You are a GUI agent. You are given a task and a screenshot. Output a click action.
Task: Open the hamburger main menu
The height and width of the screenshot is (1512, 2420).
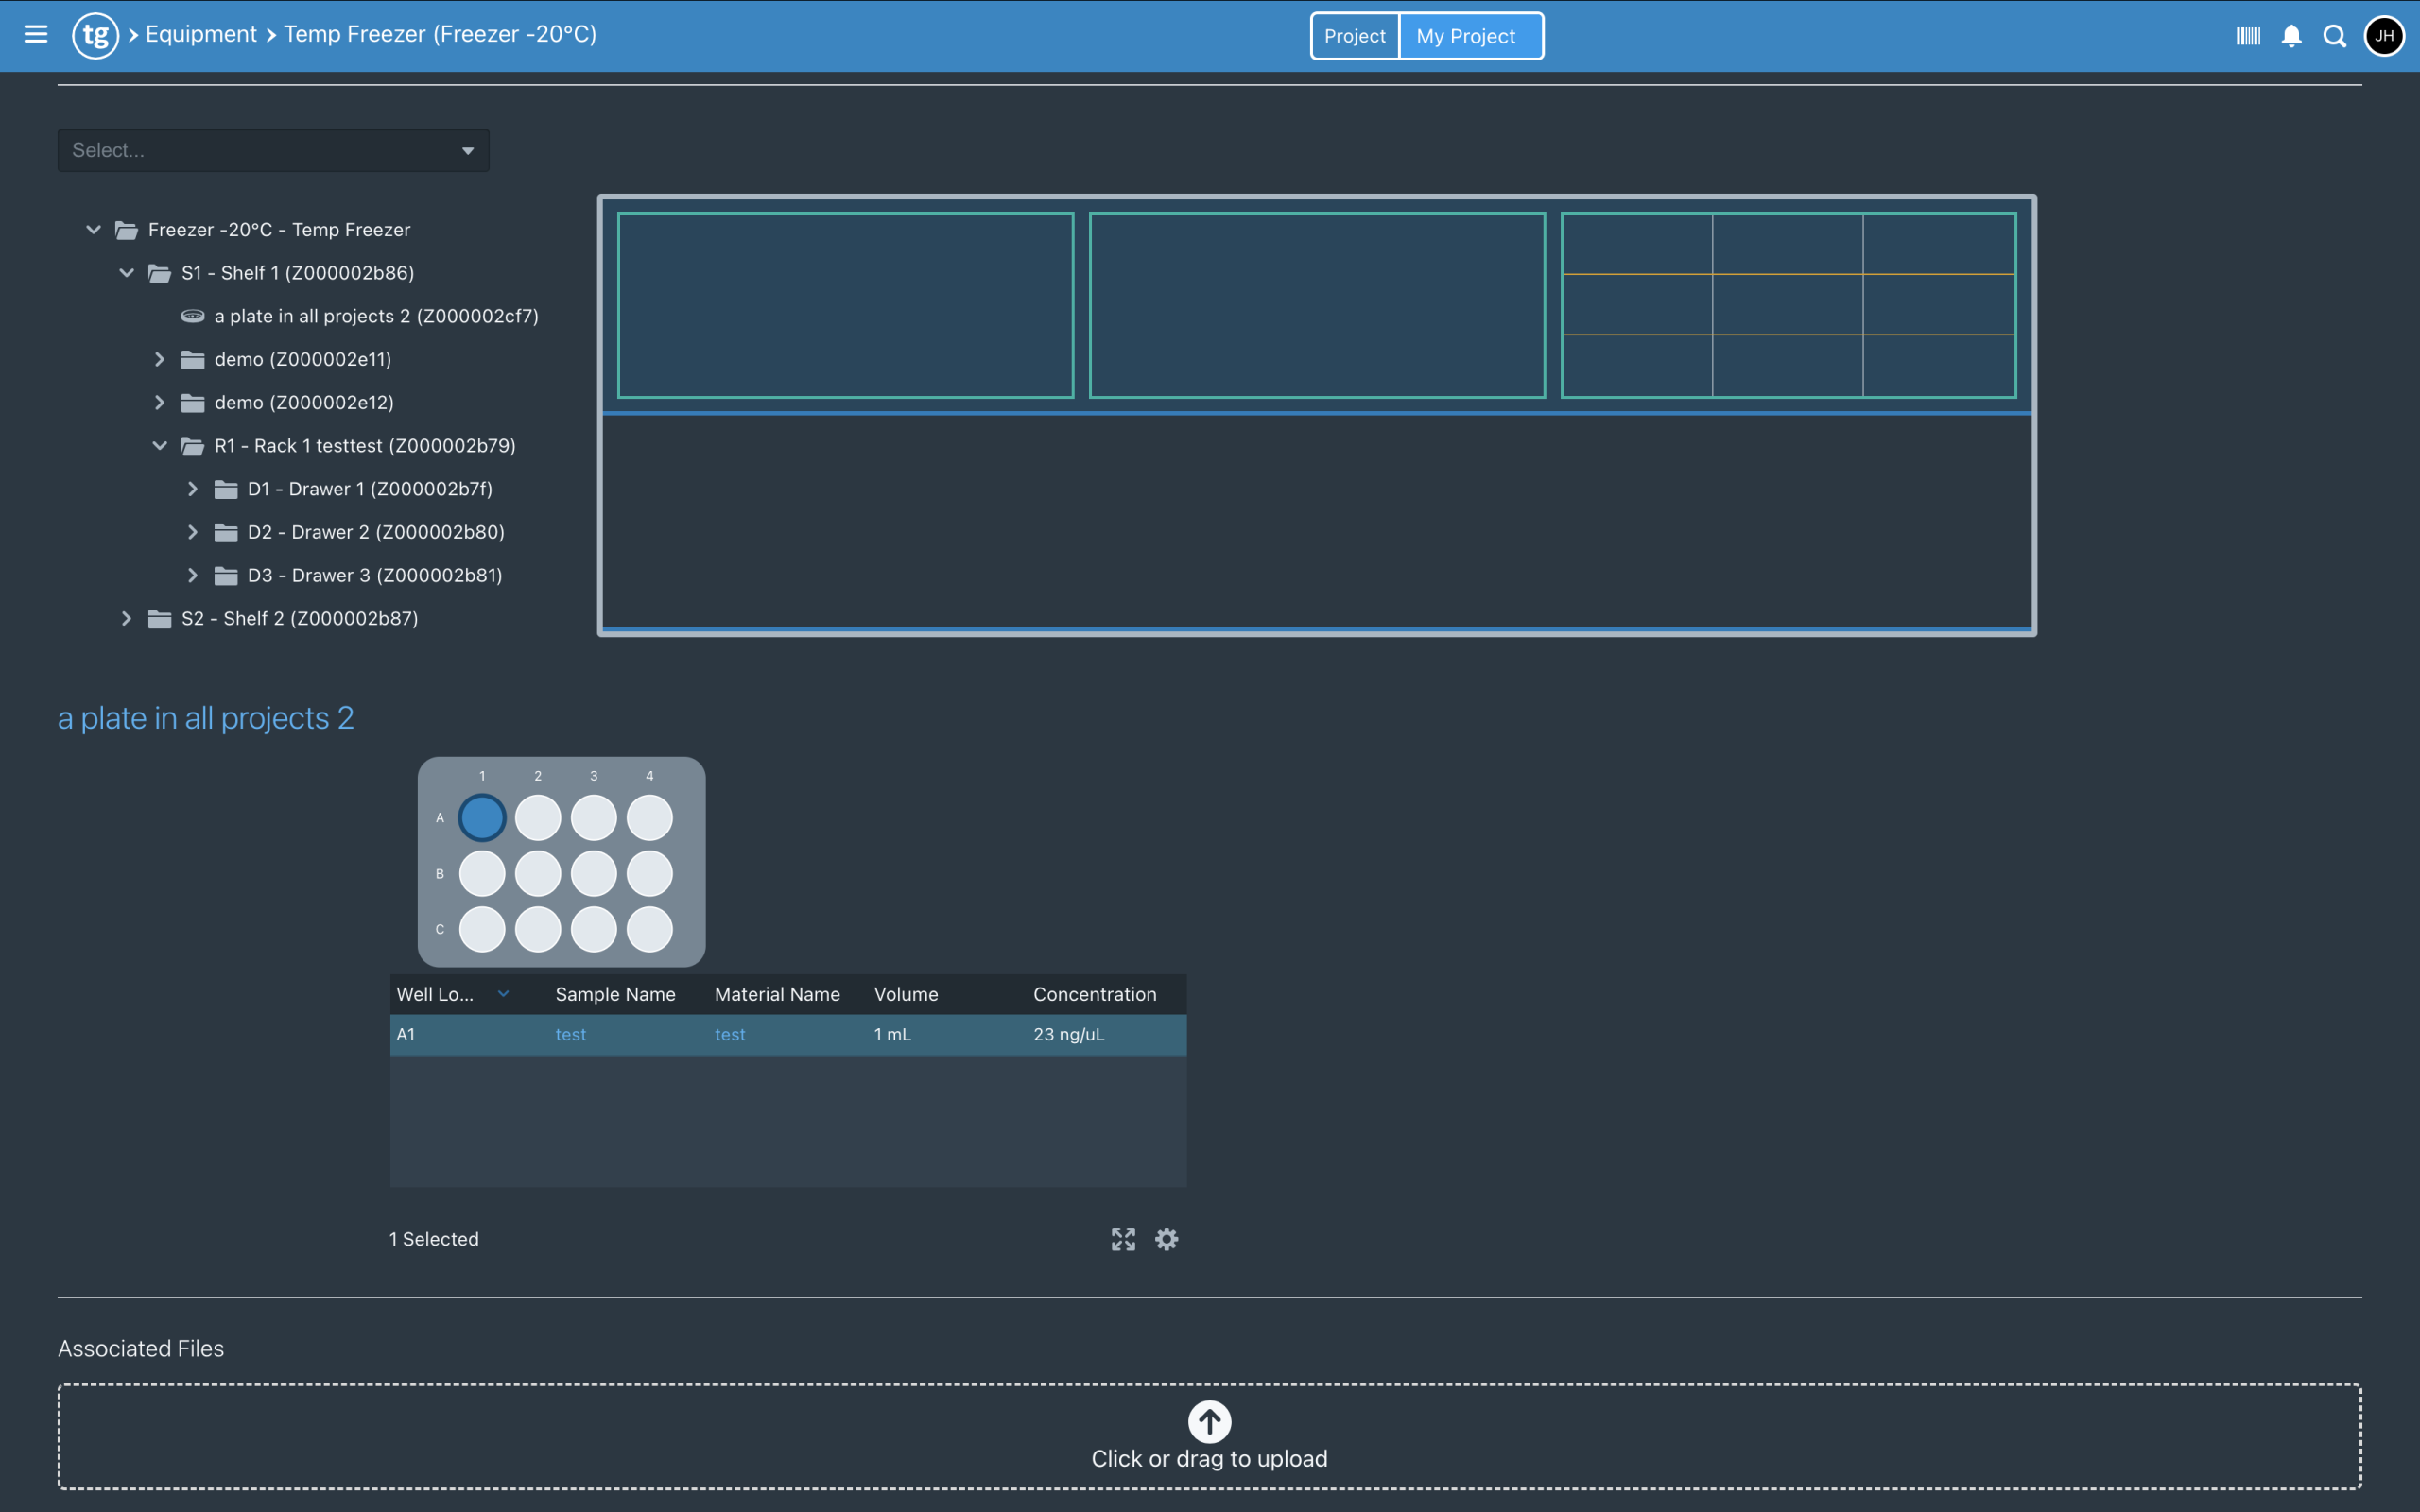(x=36, y=35)
